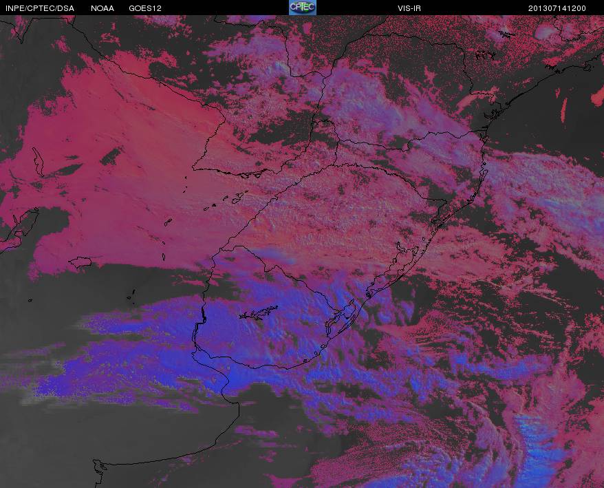Select the INPE/CPTEC/DSA header label
Screen dimensions: 604x488
coord(40,8)
